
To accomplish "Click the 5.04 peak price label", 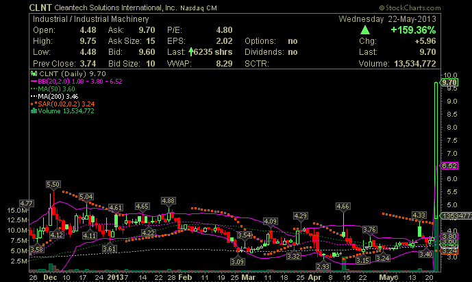I will (x=86, y=197).
